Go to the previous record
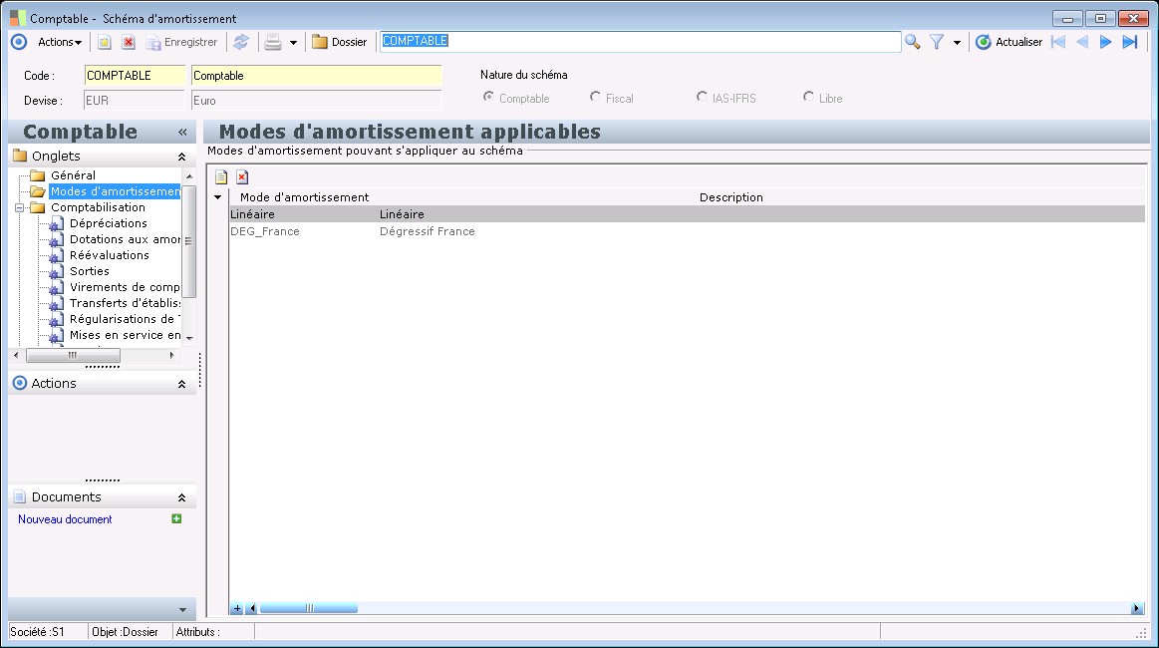This screenshot has height=648, width=1159. pyautogui.click(x=1082, y=42)
